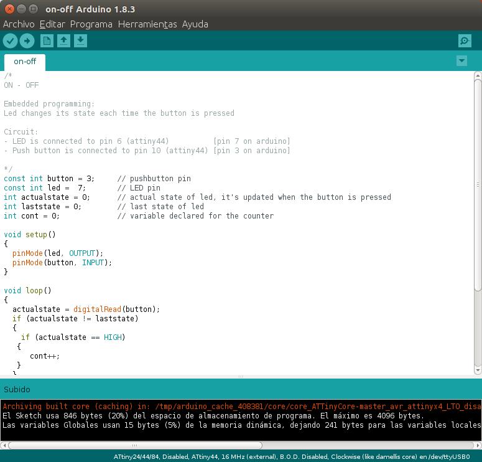The width and height of the screenshot is (482, 462).
Task: Click the Upload arrow button
Action: point(27,41)
